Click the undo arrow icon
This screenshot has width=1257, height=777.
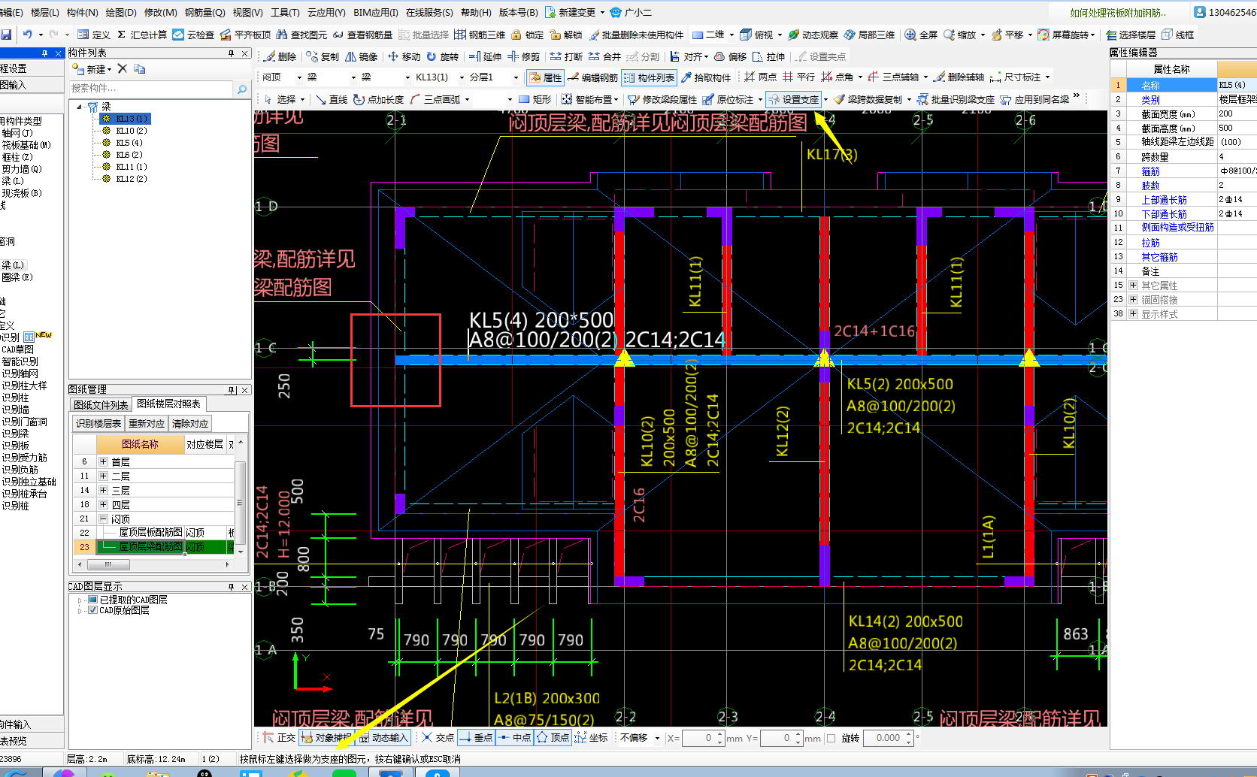point(27,35)
